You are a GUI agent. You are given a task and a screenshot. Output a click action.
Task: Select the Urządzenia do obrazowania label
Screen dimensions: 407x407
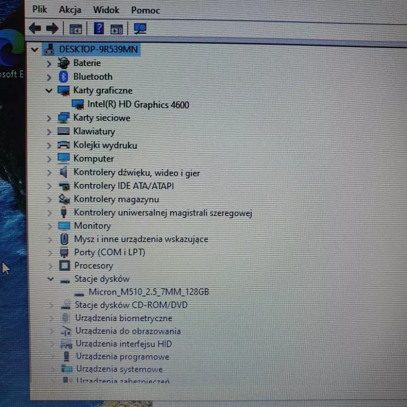(x=128, y=331)
